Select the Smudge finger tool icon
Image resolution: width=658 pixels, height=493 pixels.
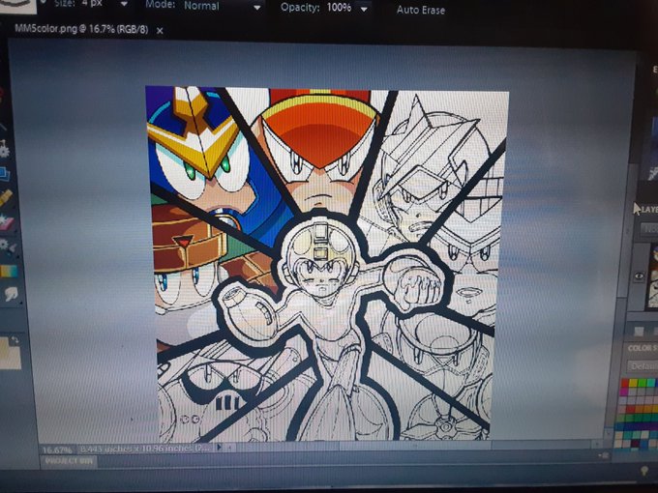[x=11, y=294]
